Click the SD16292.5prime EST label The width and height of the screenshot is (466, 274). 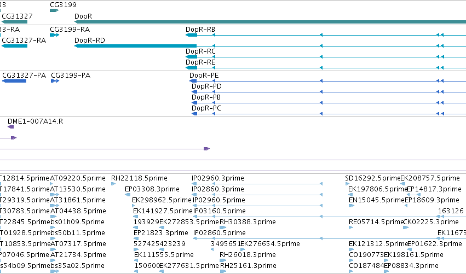pos(373,178)
